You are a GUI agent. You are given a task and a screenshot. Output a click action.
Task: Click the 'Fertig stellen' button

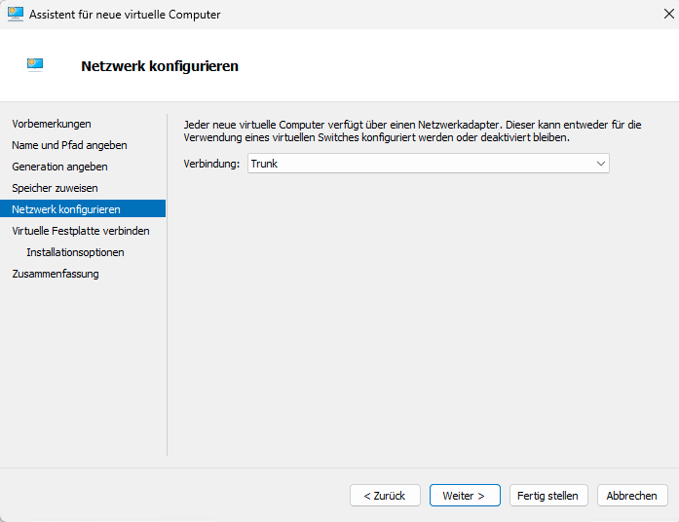coord(547,496)
